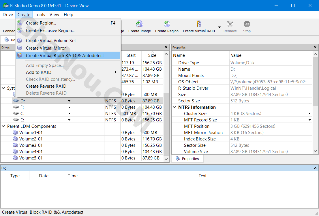Click the Create Virtual Volume Set menu icon

click(20, 40)
